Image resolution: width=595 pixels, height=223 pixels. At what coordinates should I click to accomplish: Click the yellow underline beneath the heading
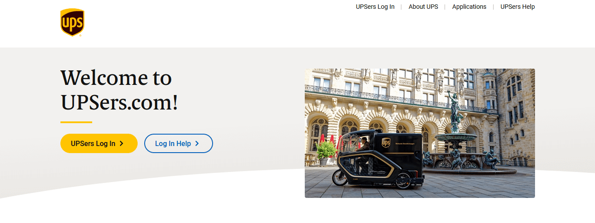[x=76, y=122]
